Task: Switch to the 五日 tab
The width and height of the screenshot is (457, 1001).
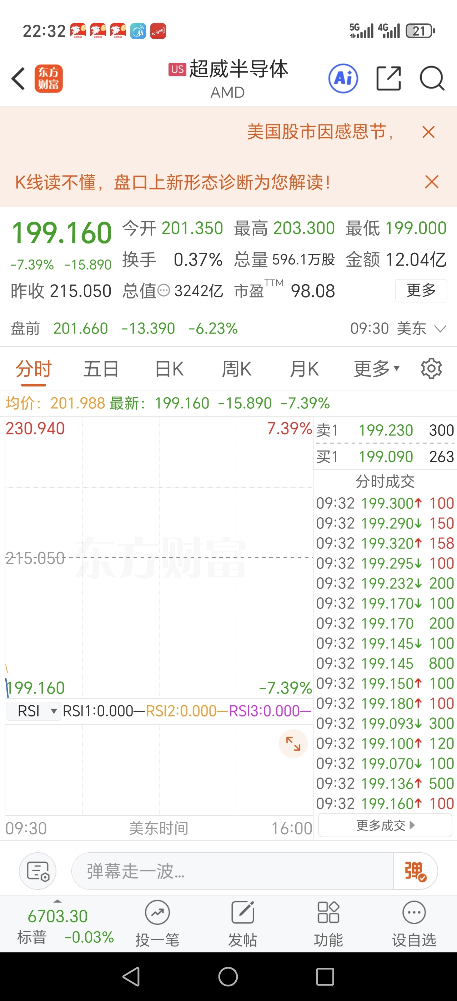Action: pos(101,369)
